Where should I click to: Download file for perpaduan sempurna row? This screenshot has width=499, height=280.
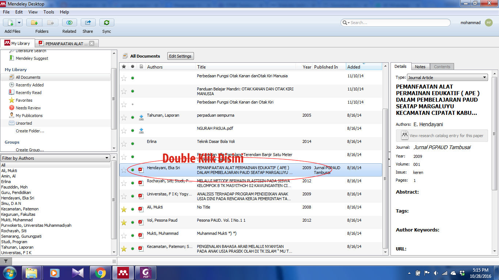(141, 117)
